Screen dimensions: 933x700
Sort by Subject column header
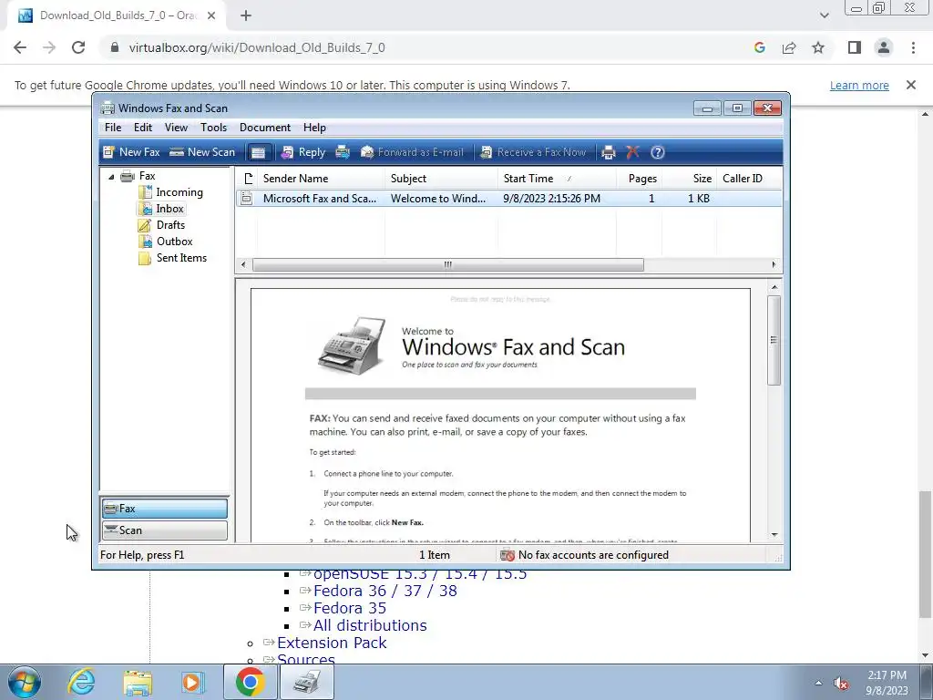coord(442,179)
